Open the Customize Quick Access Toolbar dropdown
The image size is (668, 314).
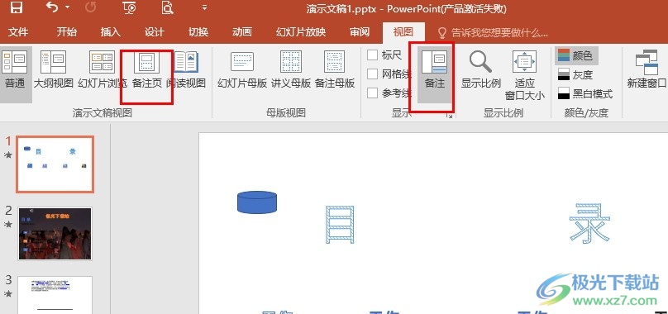204,7
